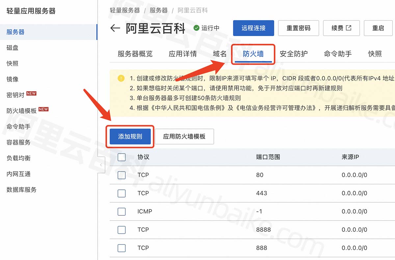Open the 服务器概览 tab
Image resolution: width=395 pixels, height=260 pixels.
coord(135,54)
